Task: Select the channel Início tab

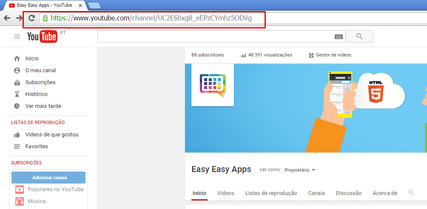Action: pos(199,193)
